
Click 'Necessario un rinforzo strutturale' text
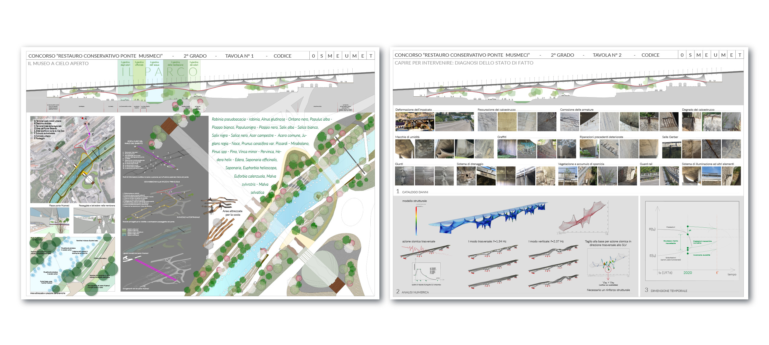coord(608,290)
